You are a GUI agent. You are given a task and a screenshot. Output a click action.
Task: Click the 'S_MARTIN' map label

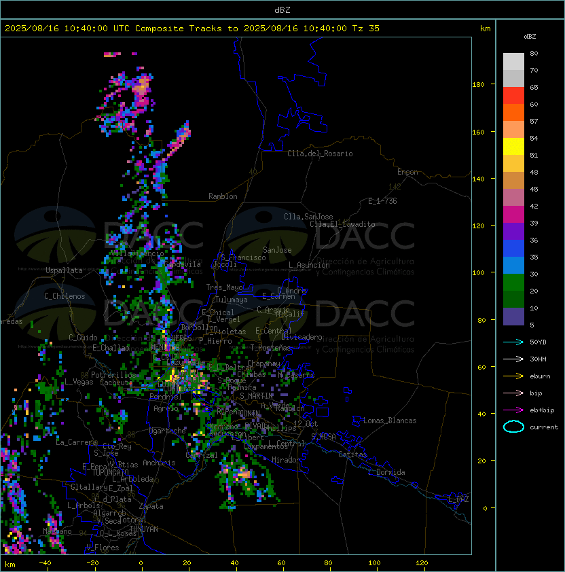257,396
